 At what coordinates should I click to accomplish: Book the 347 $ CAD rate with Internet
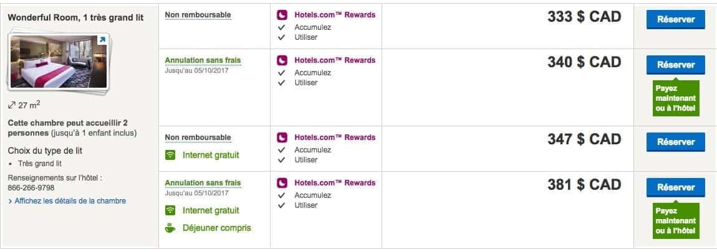coord(675,142)
